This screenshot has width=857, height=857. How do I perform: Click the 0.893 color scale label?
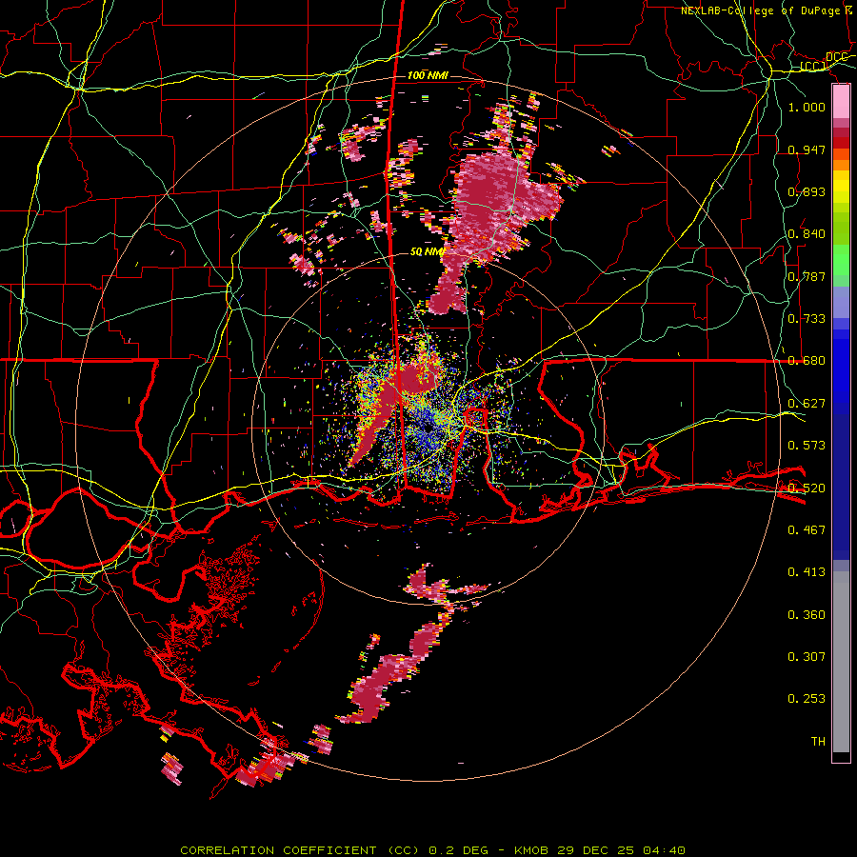(807, 191)
